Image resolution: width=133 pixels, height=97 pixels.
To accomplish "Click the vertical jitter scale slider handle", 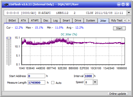I will click(9, 38).
